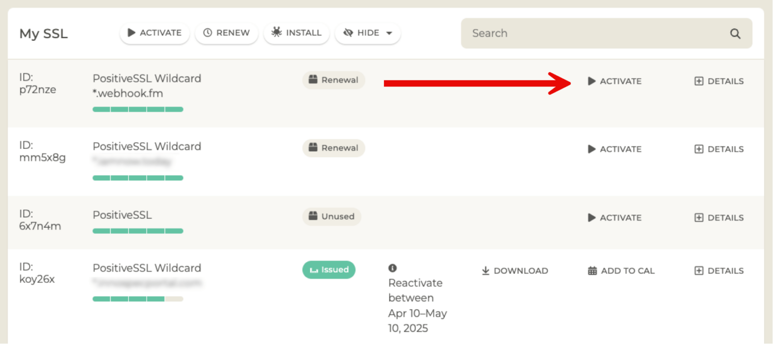Click the search magnifier icon

(735, 33)
